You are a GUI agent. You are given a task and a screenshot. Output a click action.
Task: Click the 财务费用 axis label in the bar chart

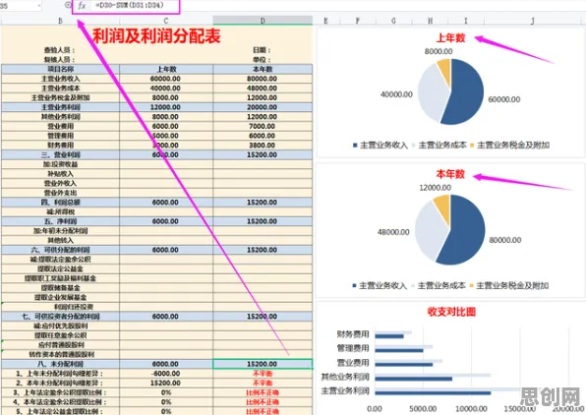pyautogui.click(x=353, y=333)
